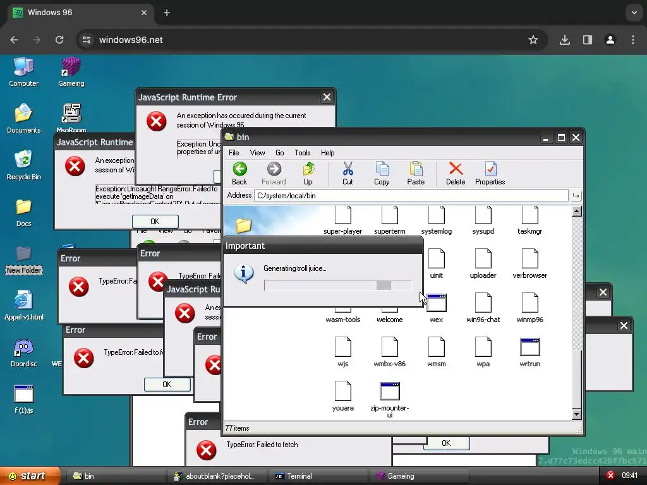
Task: Launch the Doordisc desktop shortcut
Action: (23, 352)
